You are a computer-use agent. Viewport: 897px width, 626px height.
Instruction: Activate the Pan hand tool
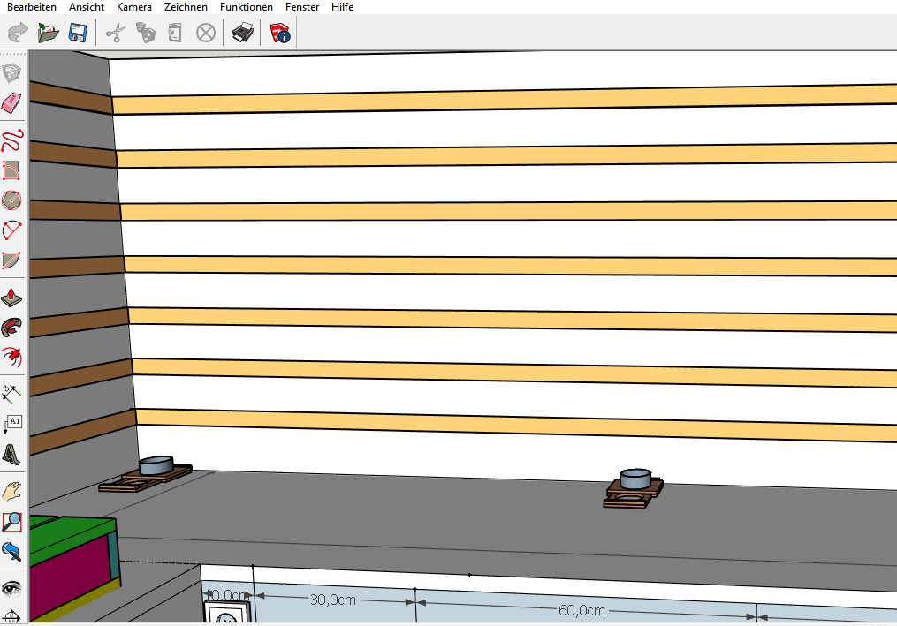pos(12,491)
